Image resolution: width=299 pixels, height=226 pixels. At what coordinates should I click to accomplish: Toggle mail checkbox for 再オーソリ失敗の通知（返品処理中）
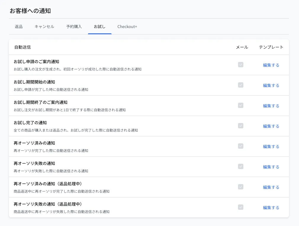pos(241,207)
